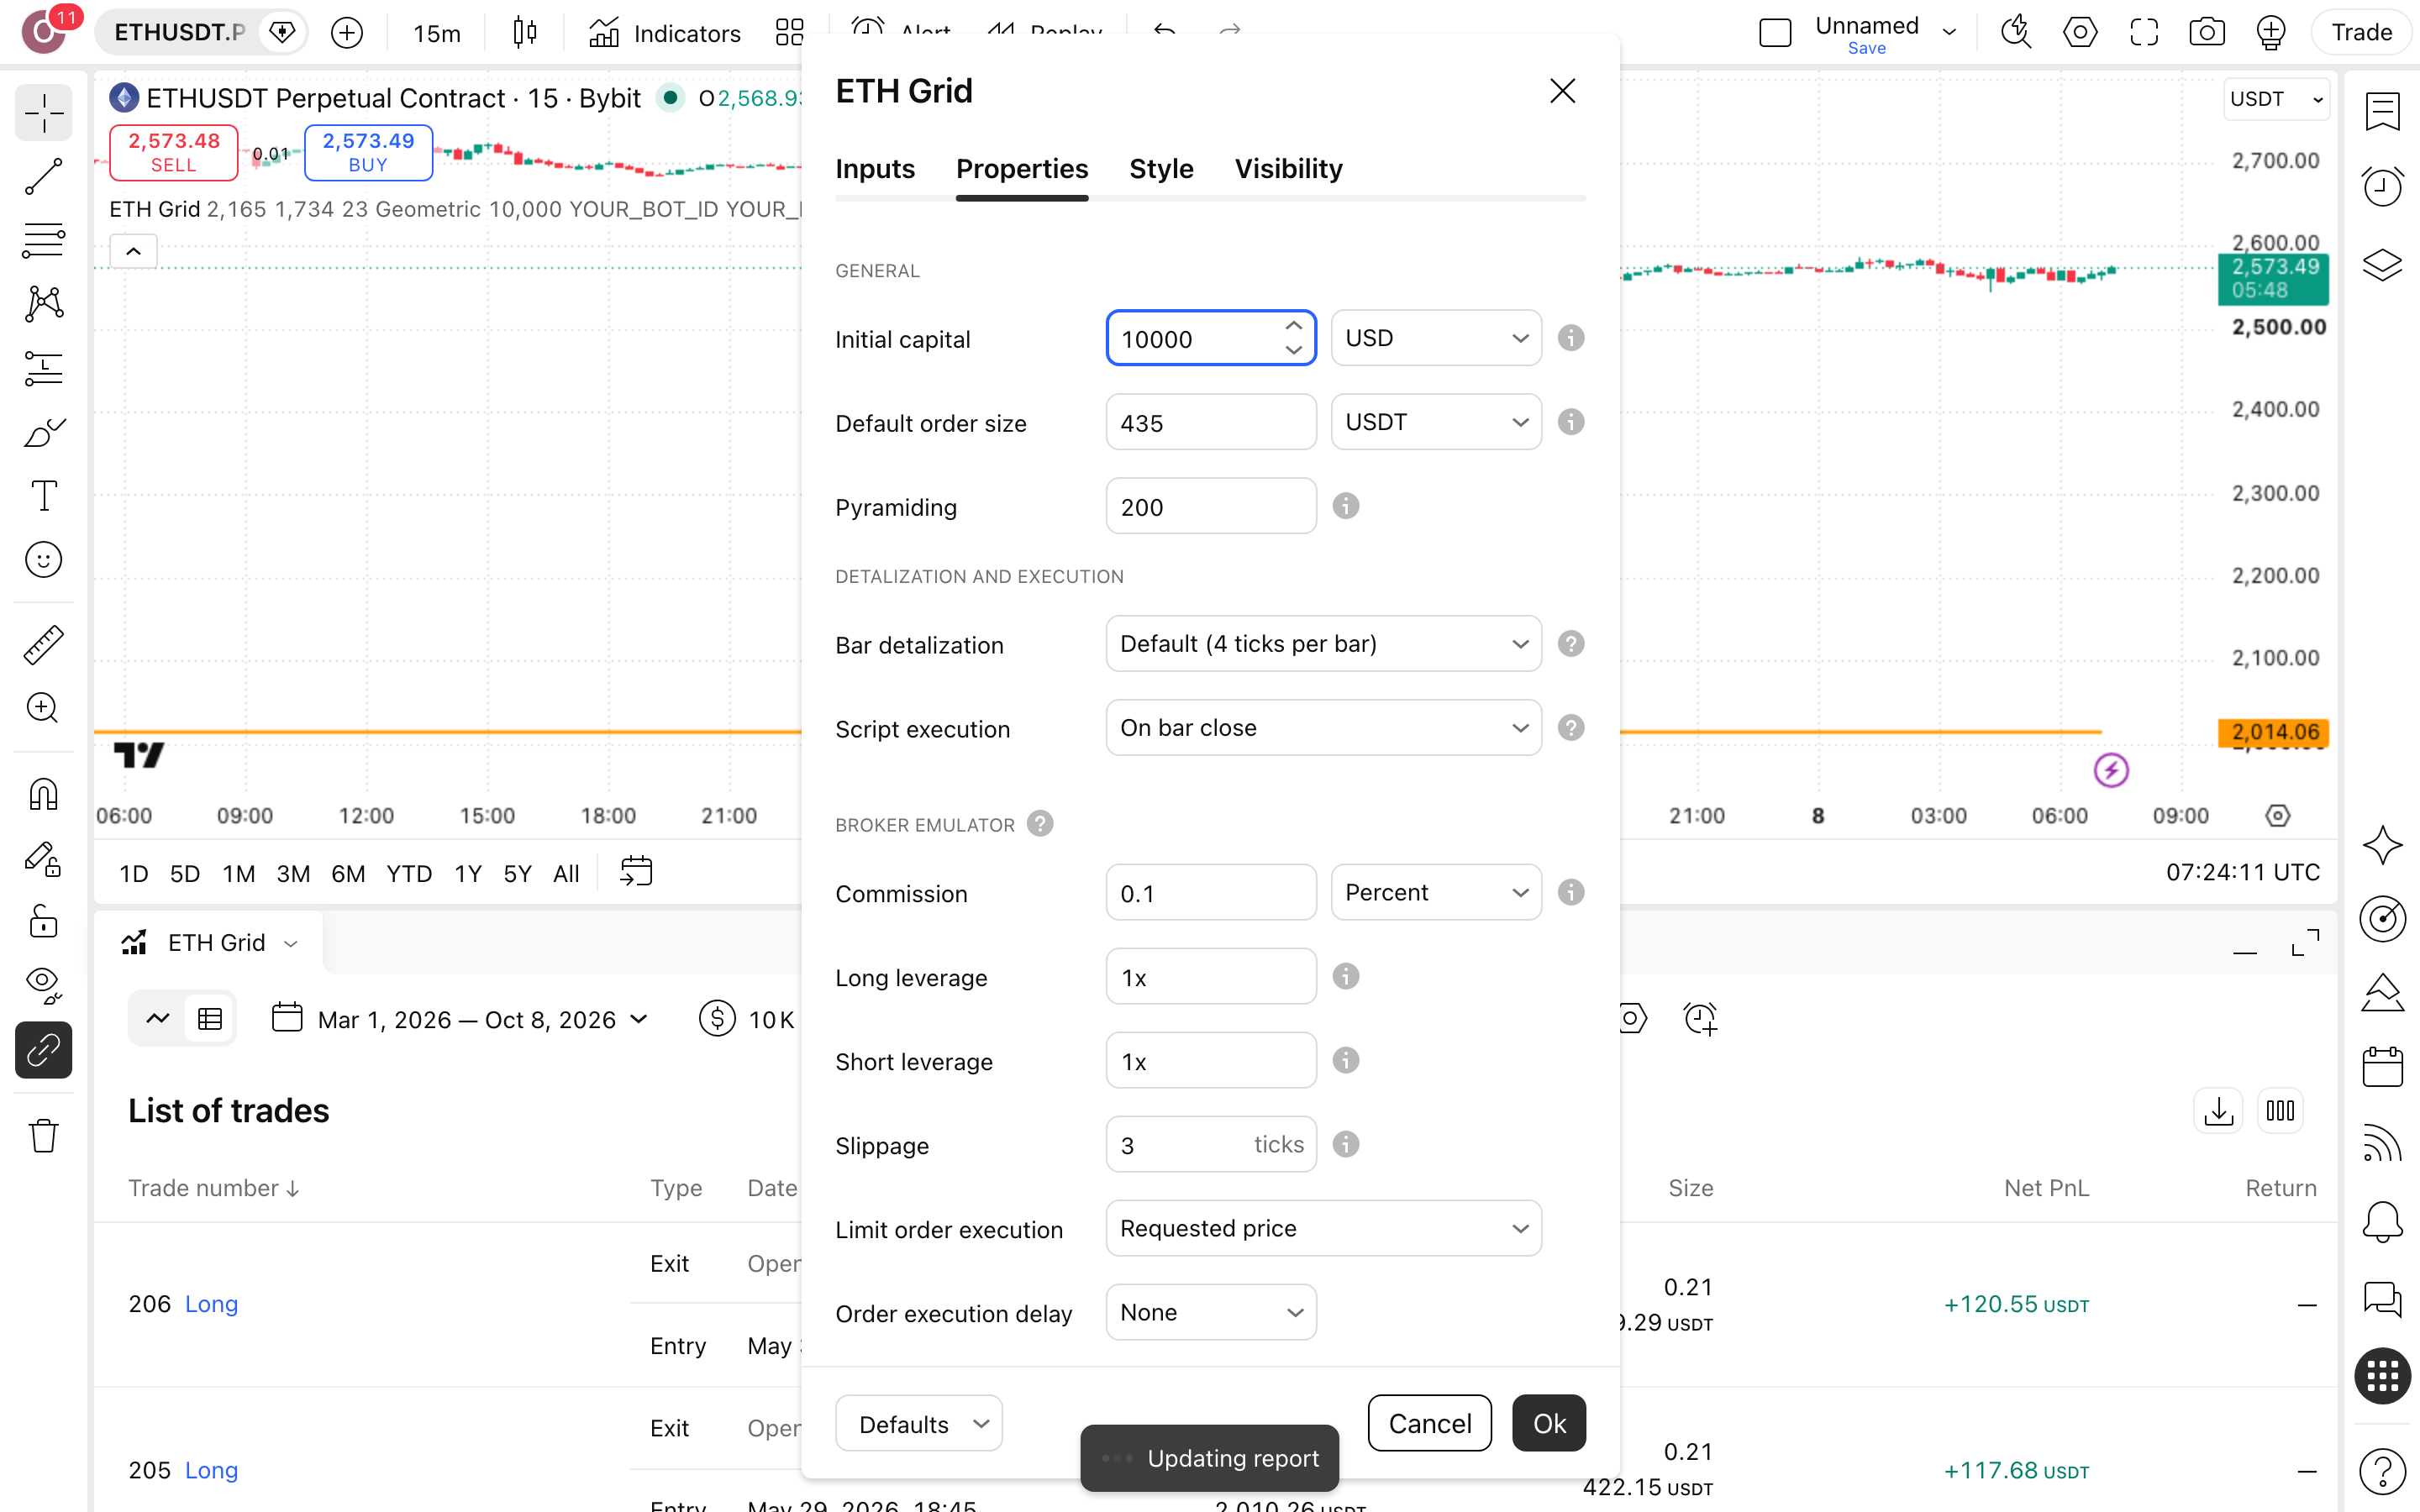Switch to the Style tab
The height and width of the screenshot is (1512, 2420).
(x=1161, y=169)
